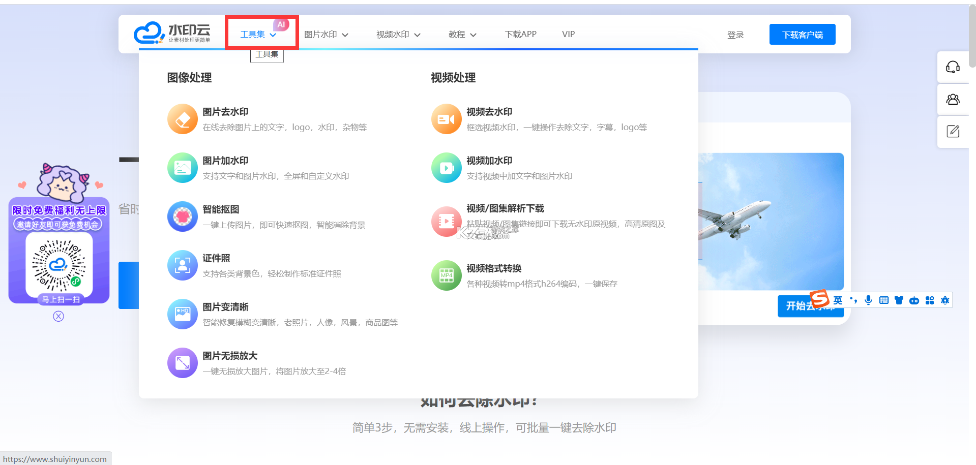Click the 下载客户端 button
The image size is (976, 465).
coord(803,35)
